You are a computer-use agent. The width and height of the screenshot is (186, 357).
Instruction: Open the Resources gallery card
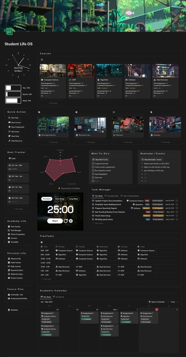point(90,127)
